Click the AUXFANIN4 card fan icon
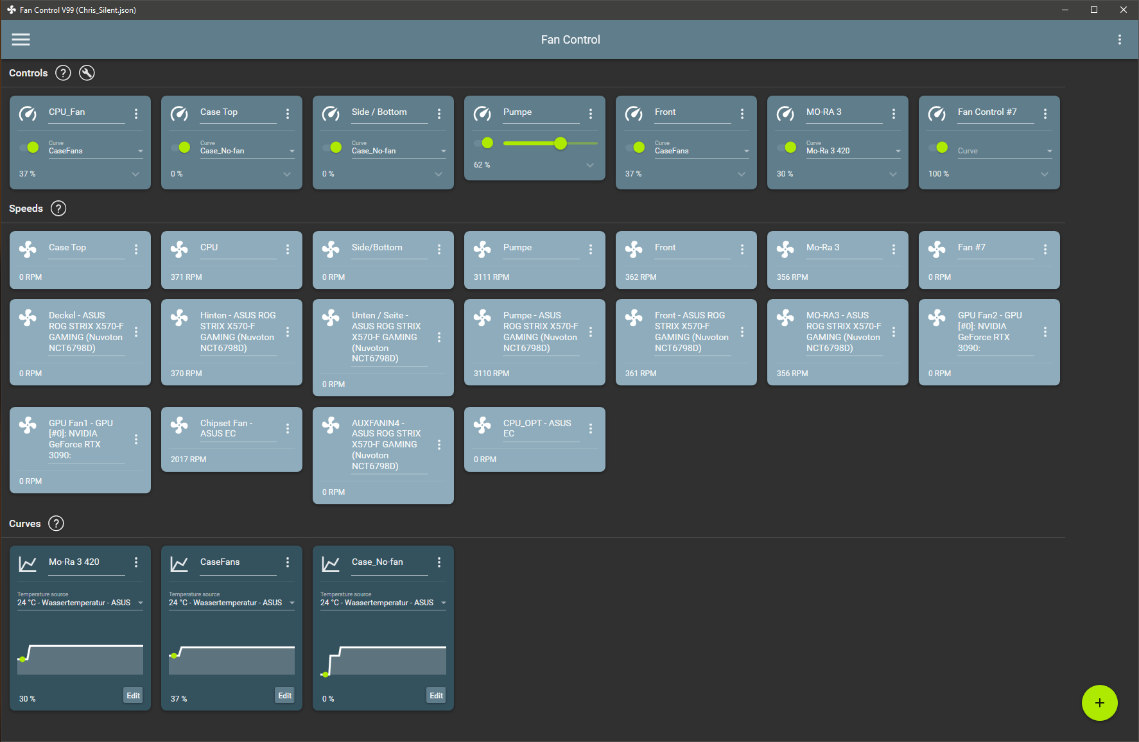The image size is (1139, 742). click(331, 425)
